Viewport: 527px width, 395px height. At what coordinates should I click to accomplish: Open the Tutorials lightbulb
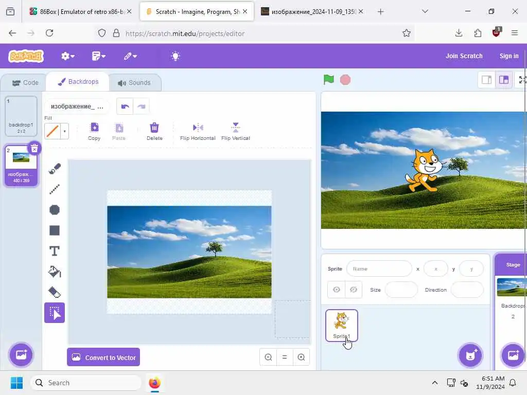pyautogui.click(x=175, y=56)
